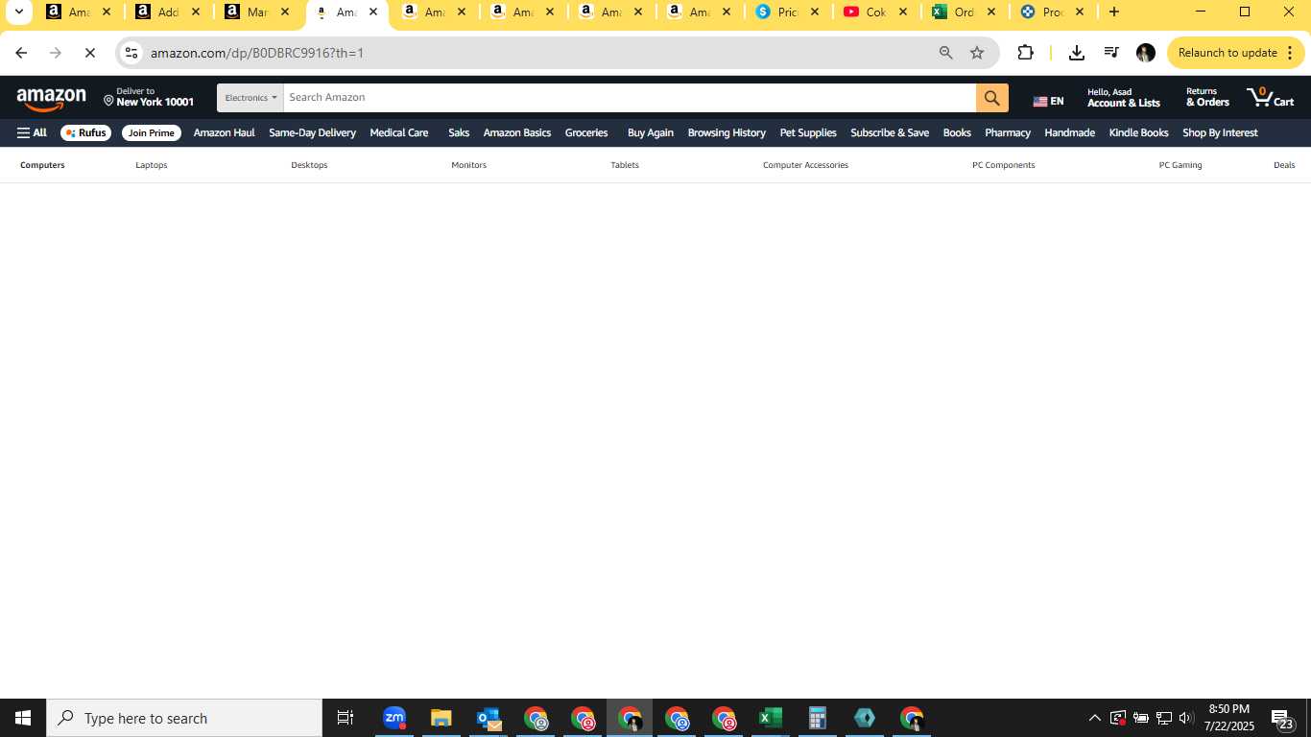Open Computer Accessories category

point(805,165)
